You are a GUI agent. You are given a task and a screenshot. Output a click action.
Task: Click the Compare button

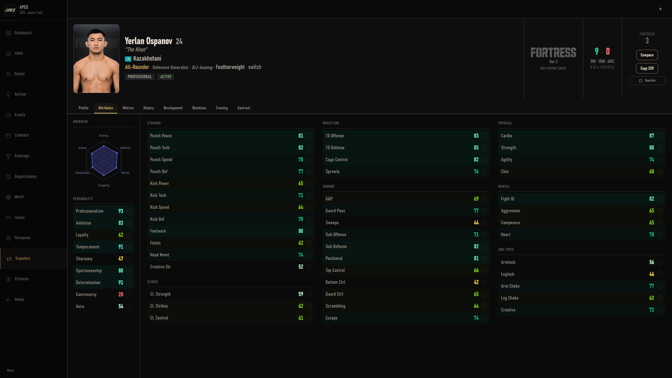click(x=647, y=55)
